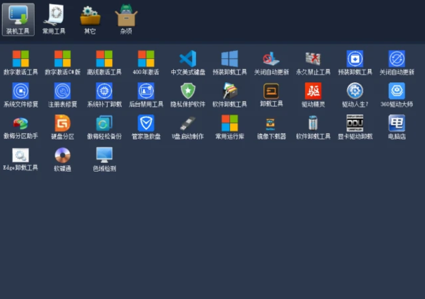Screen dimensions: 425x299
Task: Open 中文美式键盘 tool
Action: pyautogui.click(x=188, y=63)
